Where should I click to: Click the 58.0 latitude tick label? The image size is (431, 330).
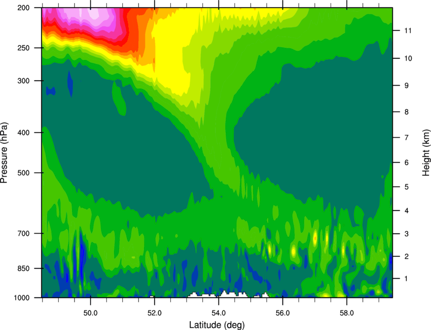point(347,313)
